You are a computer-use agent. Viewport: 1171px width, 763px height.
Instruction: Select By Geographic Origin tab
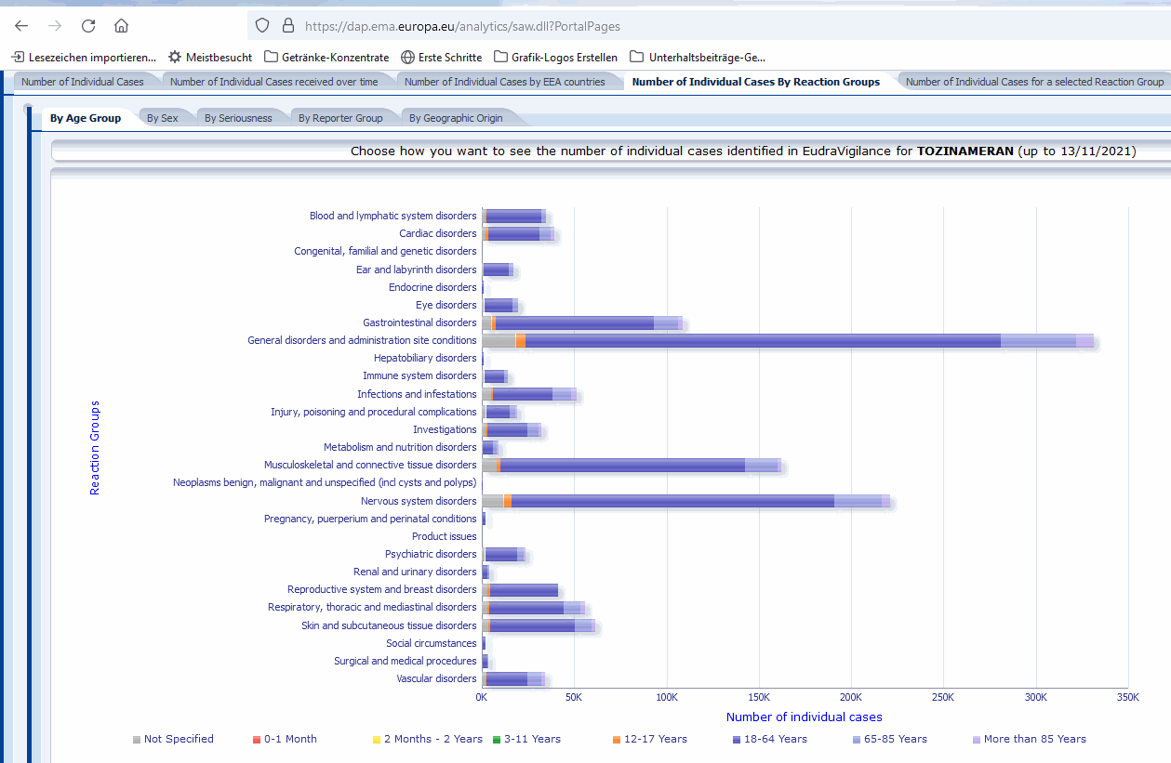point(456,118)
